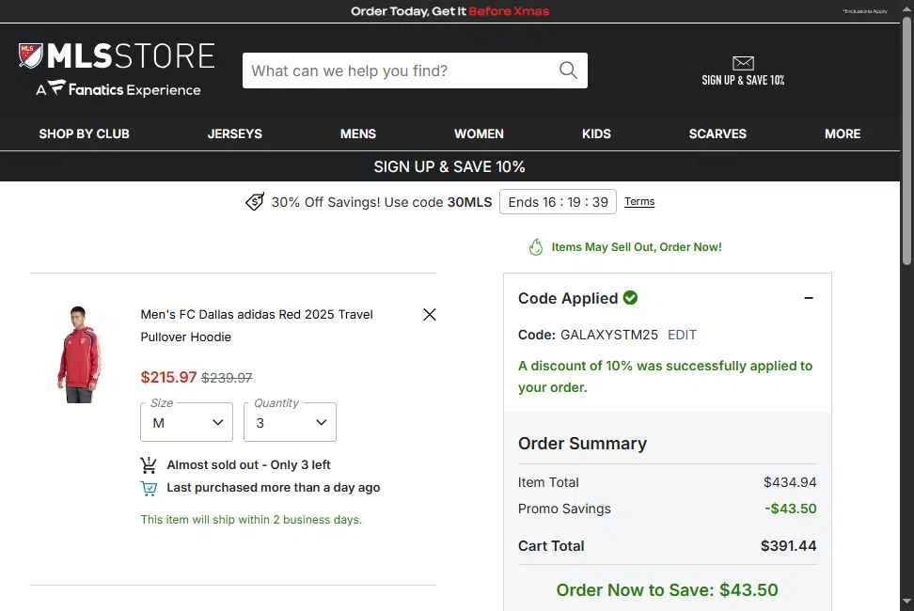
Task: Click the scrollbar down arrow
Action: click(x=906, y=601)
